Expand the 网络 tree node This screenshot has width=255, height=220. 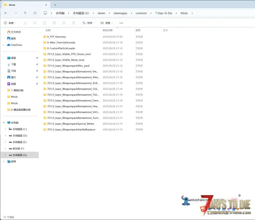pos(4,161)
